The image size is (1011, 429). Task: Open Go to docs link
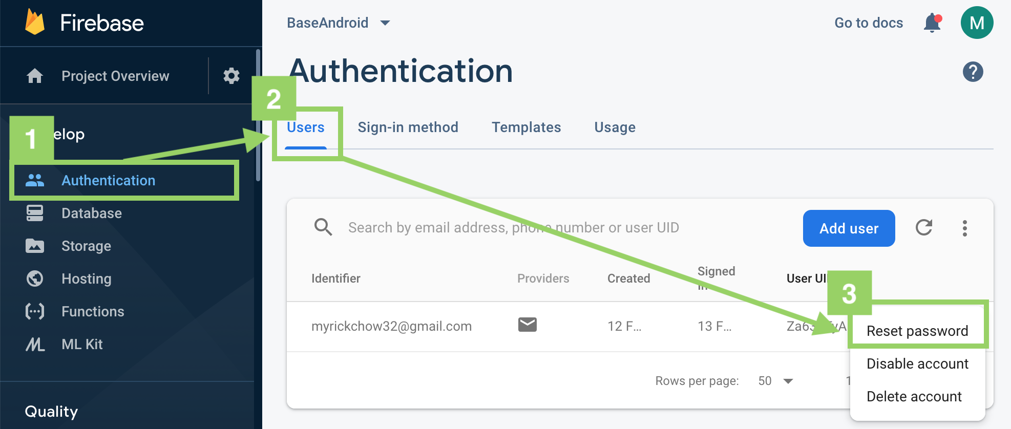tap(868, 23)
